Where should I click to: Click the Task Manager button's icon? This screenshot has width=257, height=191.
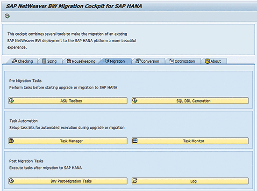point(11,140)
